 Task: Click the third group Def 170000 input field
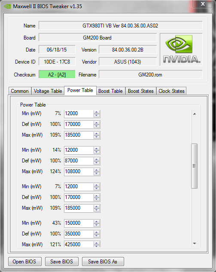coord(79,198)
